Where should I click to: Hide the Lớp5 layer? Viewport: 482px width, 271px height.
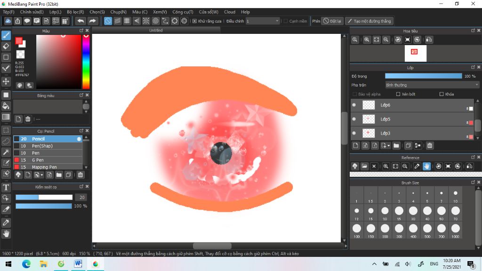pos(354,119)
